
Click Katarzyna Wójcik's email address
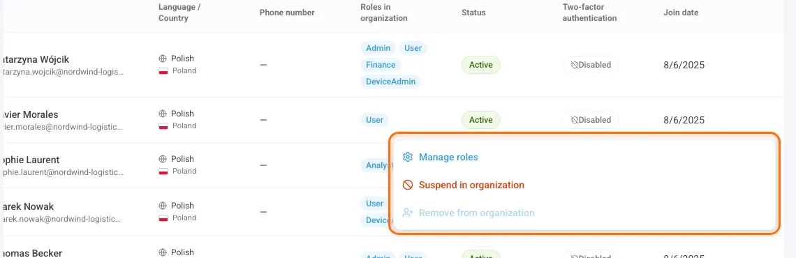tap(63, 71)
